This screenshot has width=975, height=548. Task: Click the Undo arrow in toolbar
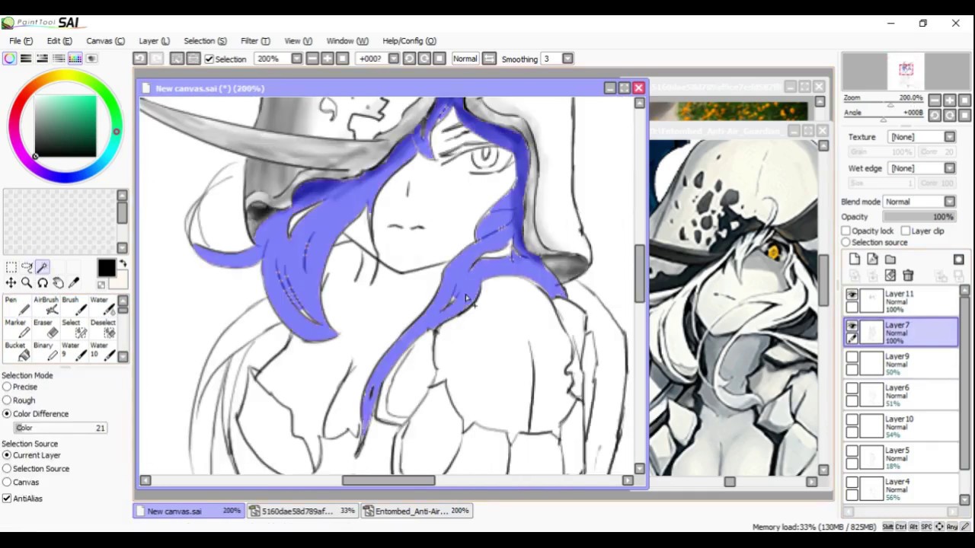(x=140, y=59)
